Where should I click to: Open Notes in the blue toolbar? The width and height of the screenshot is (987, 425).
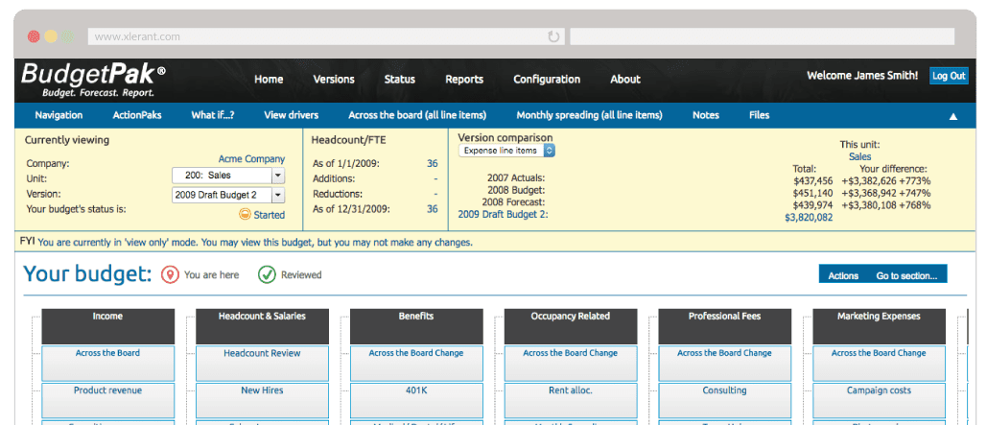point(706,115)
